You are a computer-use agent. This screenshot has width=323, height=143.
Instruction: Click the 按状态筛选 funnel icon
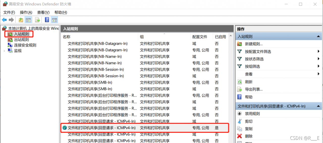point(240,59)
